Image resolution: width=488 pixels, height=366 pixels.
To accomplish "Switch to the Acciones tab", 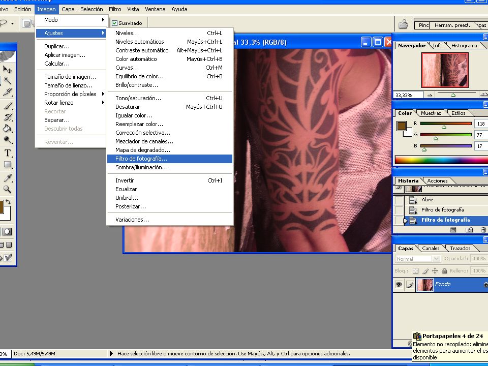I will tap(437, 180).
